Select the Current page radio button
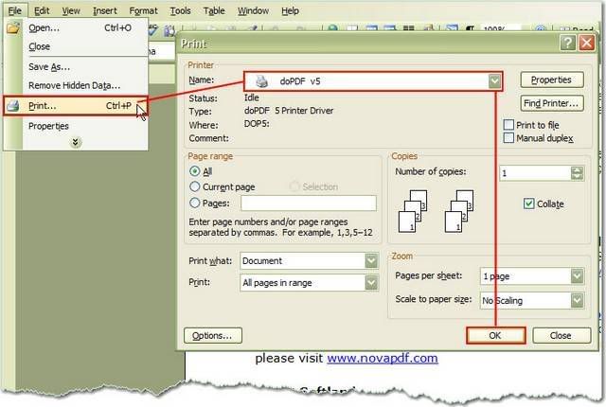 coord(195,186)
